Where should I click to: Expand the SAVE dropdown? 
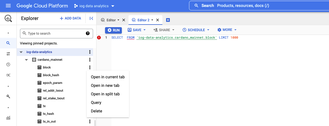[x=145, y=30]
